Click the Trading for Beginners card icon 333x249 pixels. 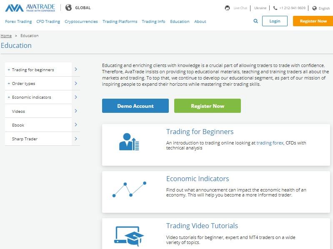129,142
